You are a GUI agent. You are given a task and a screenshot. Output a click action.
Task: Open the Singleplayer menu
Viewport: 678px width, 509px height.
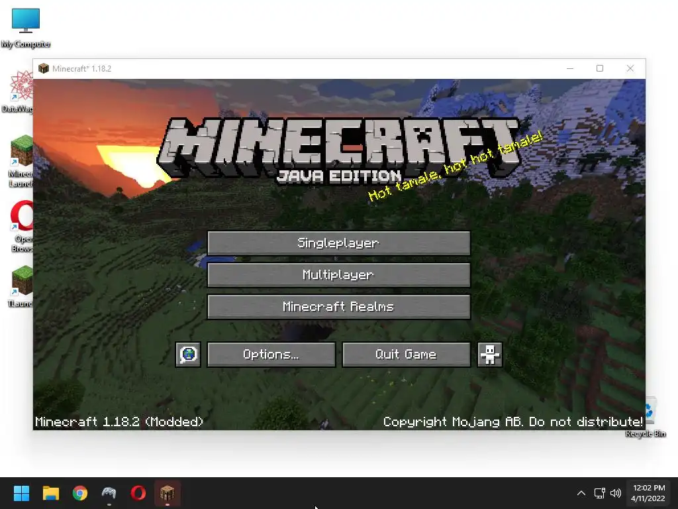tap(338, 243)
